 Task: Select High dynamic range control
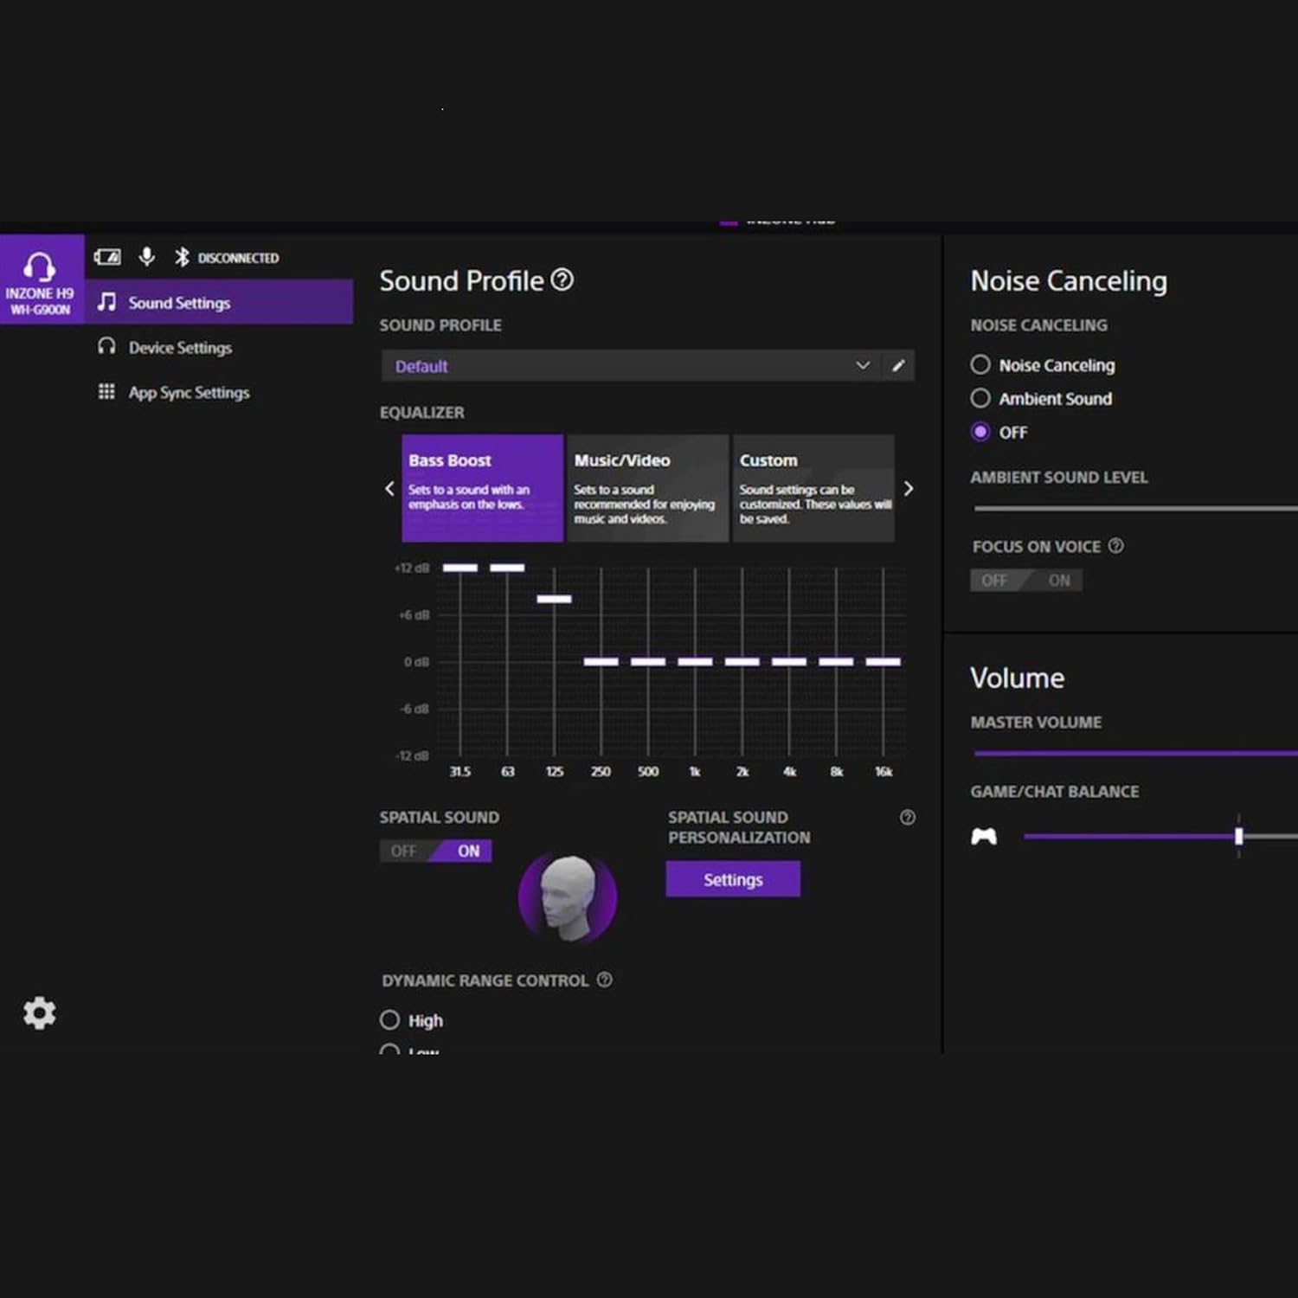pos(389,1020)
